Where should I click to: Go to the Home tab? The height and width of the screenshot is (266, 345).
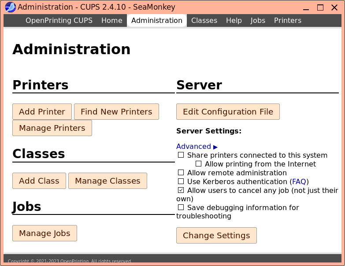tap(112, 20)
